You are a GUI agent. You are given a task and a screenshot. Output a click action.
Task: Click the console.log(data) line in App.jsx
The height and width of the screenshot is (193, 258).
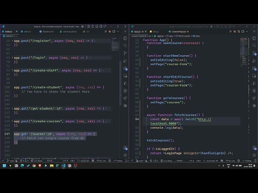click(166, 128)
